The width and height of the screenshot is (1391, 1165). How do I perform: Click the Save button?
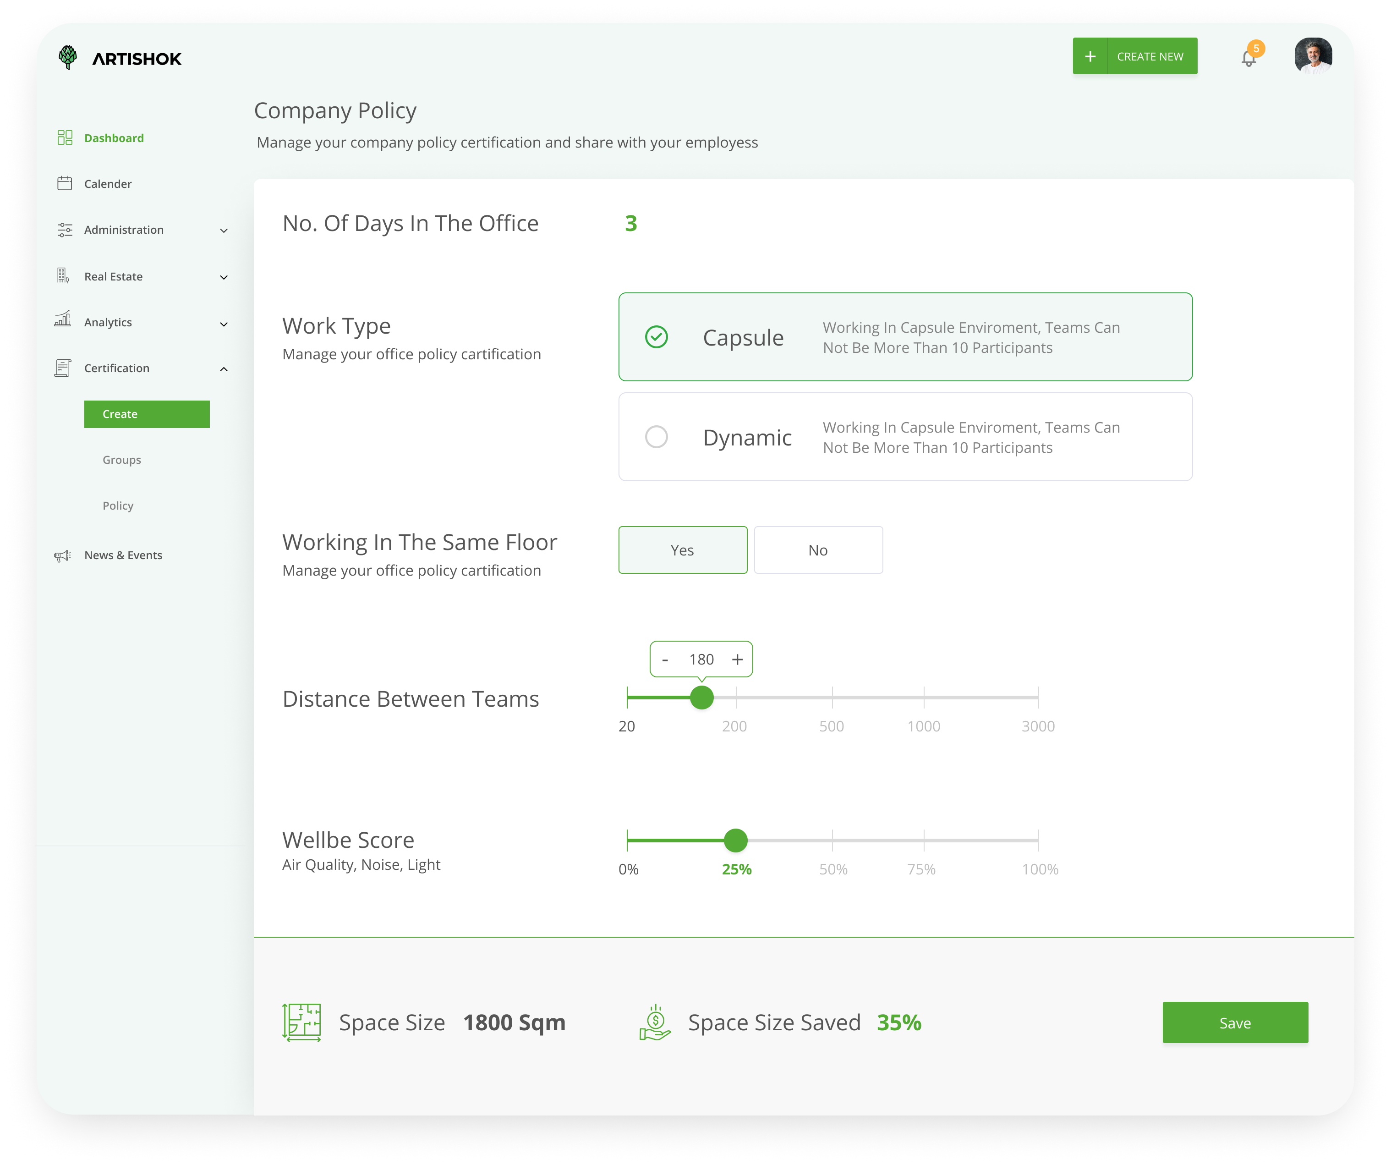(1235, 1022)
